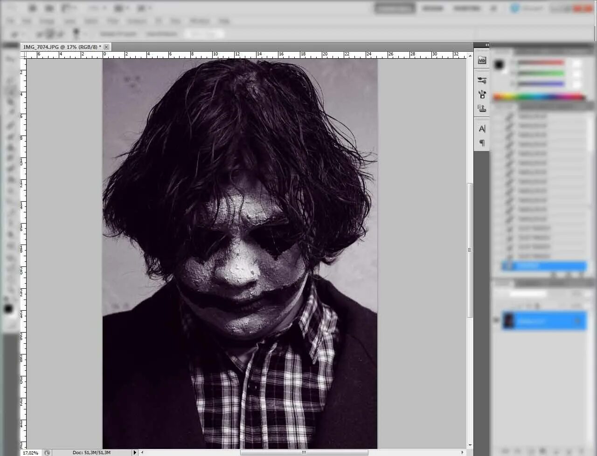597x456 pixels.
Task: Select the IMG_7074.JPG document tab
Action: 60,47
